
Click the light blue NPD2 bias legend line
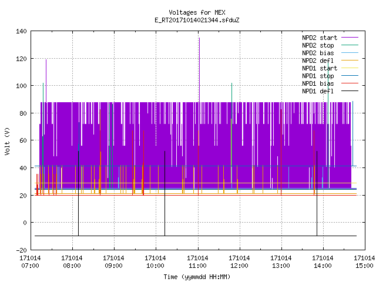350,52
